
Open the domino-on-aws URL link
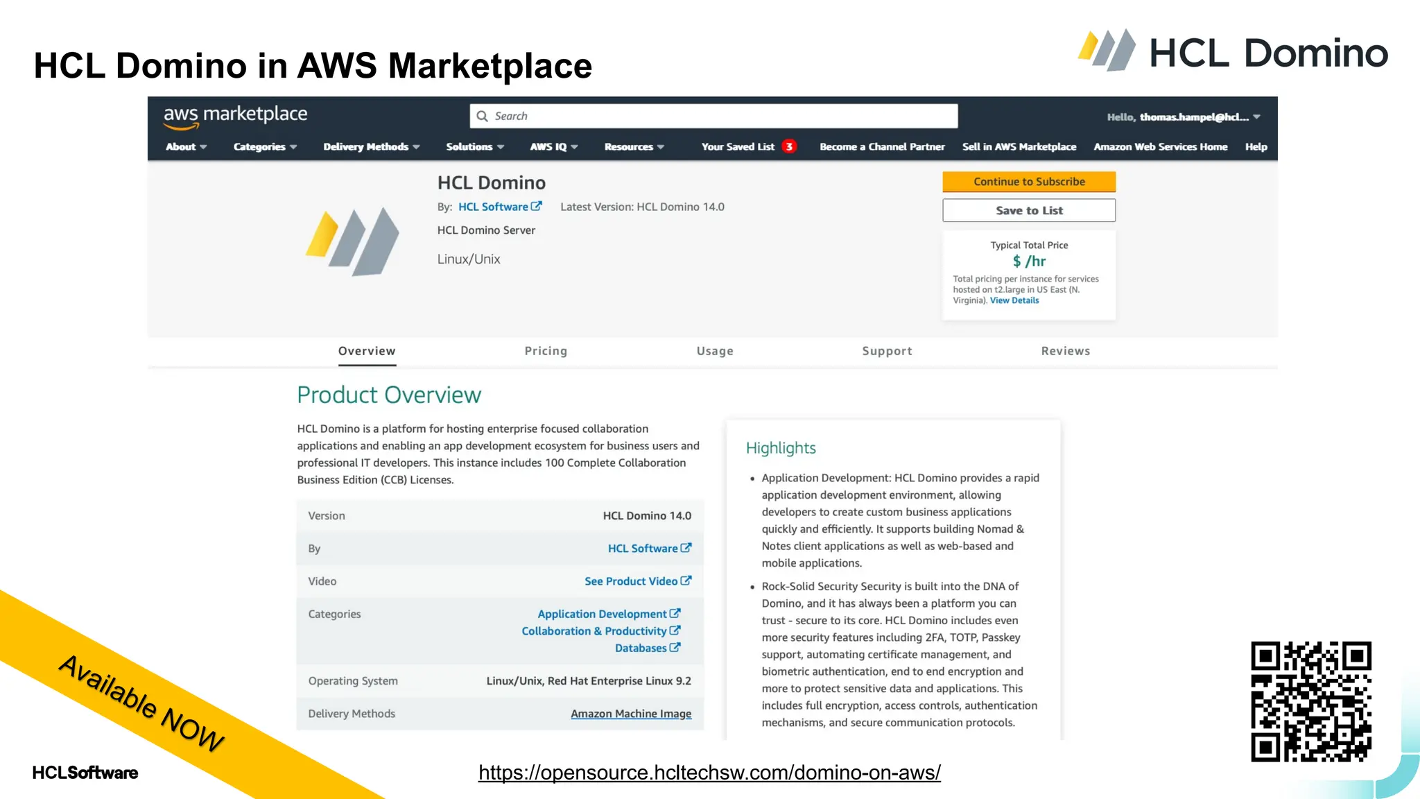tap(709, 772)
